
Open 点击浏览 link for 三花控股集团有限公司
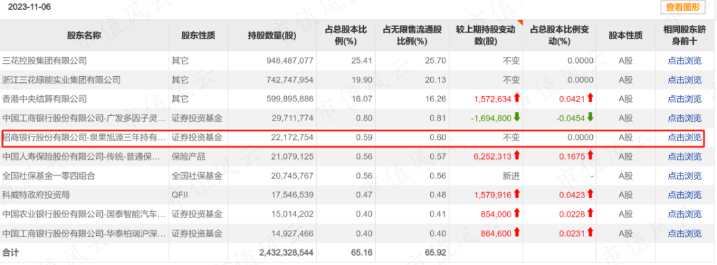684,61
